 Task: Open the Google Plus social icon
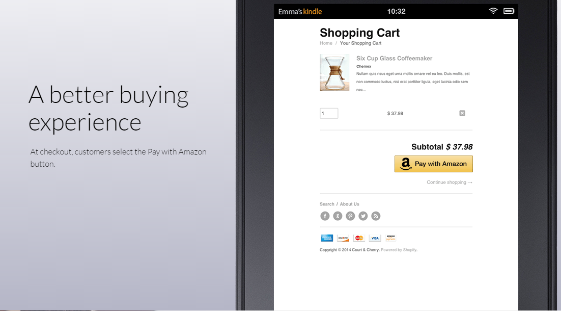[338, 216]
